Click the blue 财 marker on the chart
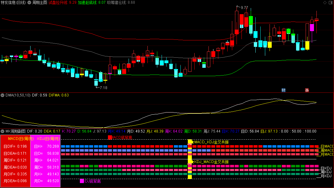The height and width of the screenshot is (188, 334). 283,90
